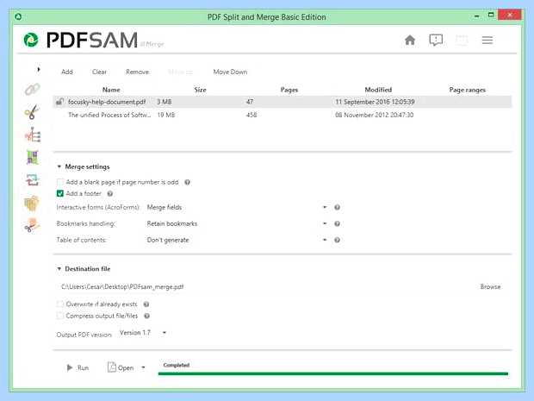Sort the list by Modified column header
534x401 pixels.
tap(378, 90)
